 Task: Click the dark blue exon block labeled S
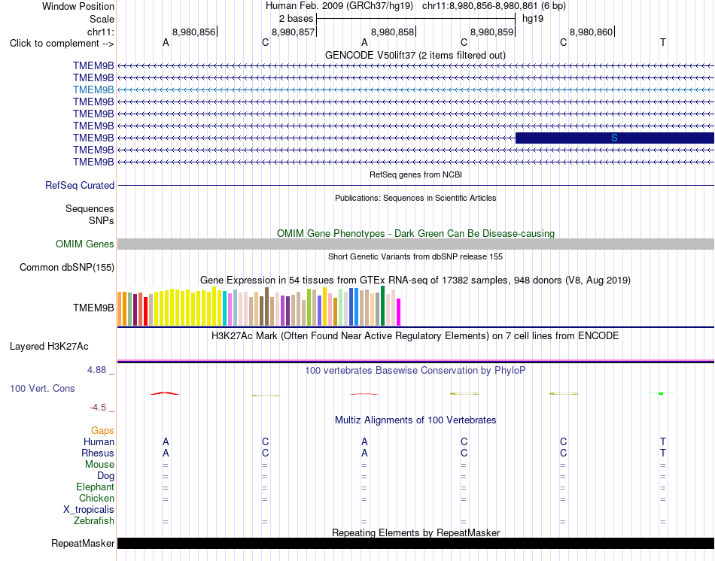(x=614, y=138)
